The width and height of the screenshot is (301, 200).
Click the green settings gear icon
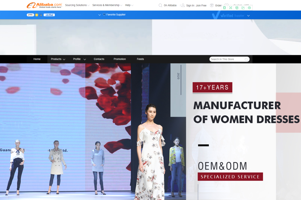pos(249,8)
